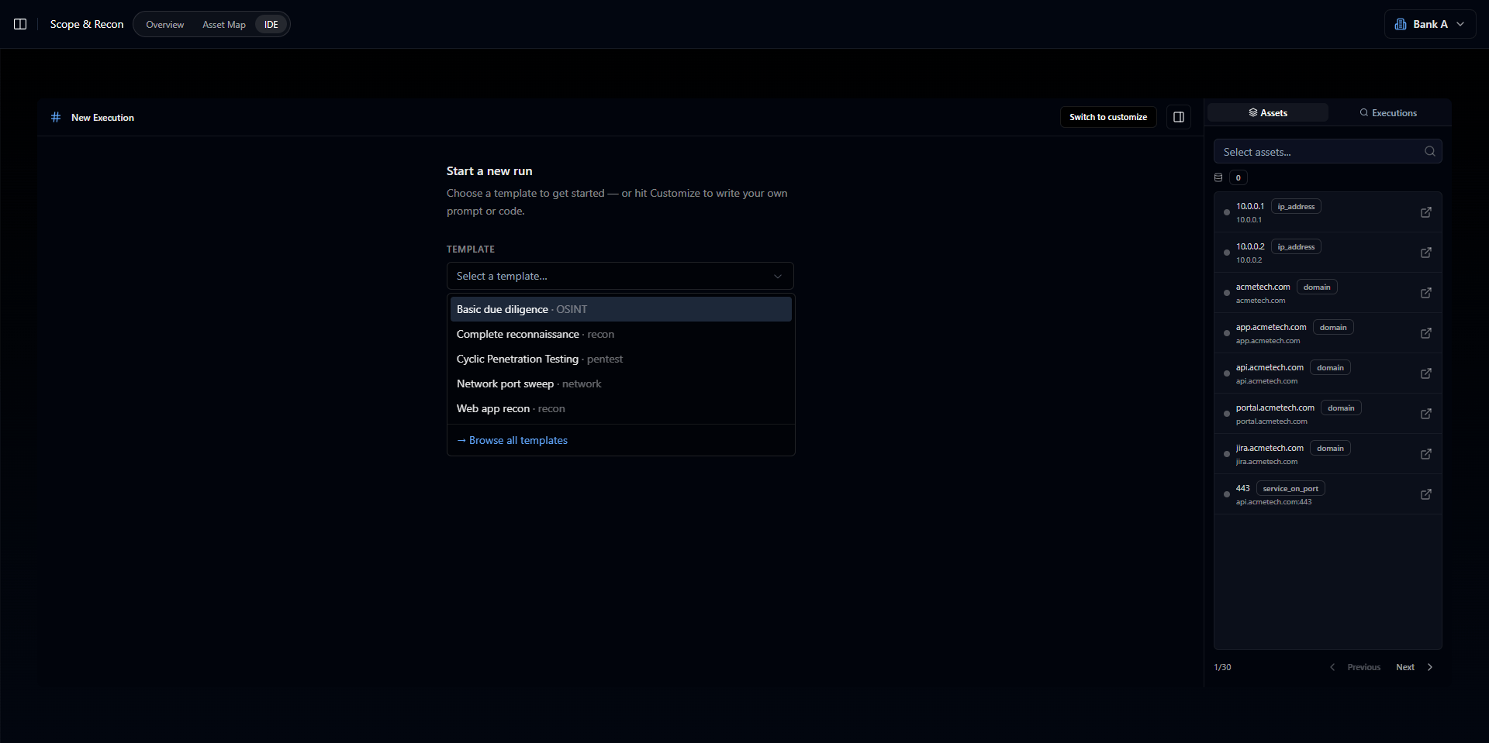Screen dimensions: 1489x743
Task: Follow Browse all templates link
Action: coord(513,440)
